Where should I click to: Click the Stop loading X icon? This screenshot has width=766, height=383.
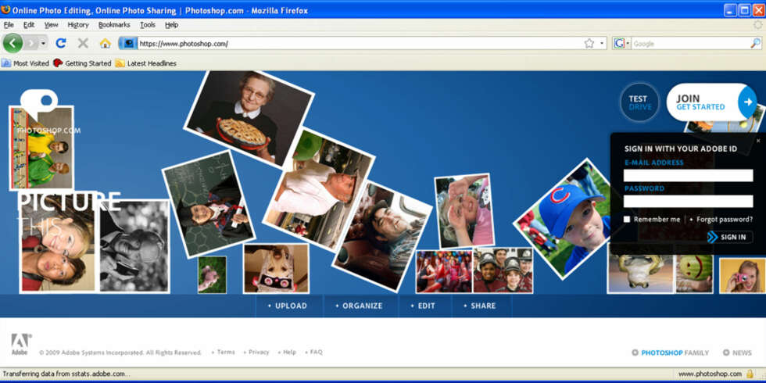(x=83, y=44)
